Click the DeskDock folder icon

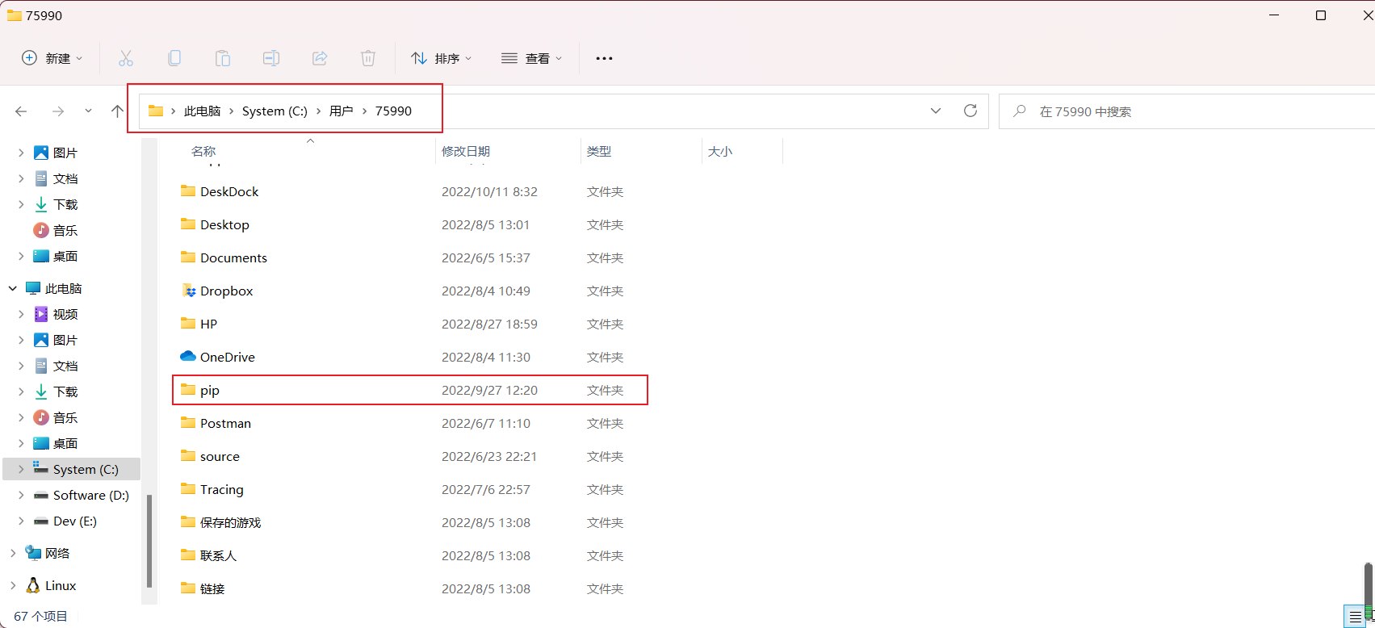[x=188, y=191]
